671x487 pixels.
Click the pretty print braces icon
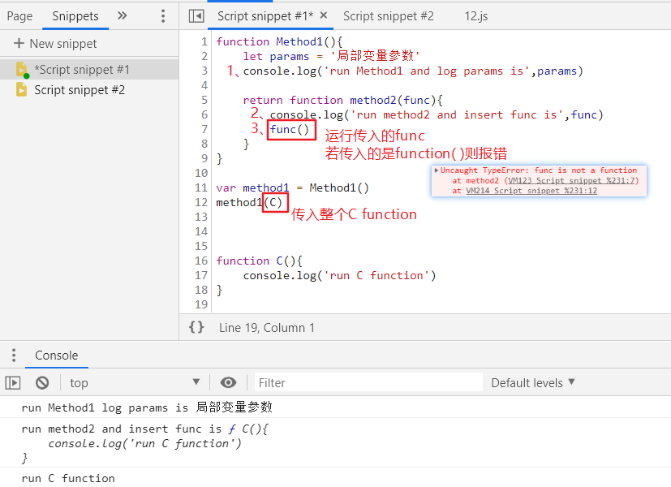click(196, 327)
